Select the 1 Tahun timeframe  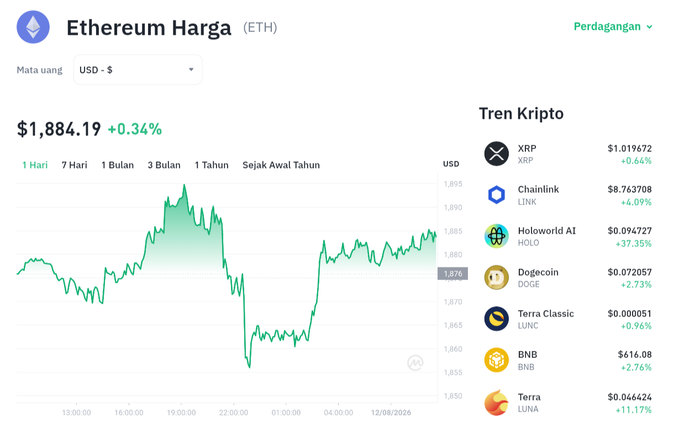212,165
